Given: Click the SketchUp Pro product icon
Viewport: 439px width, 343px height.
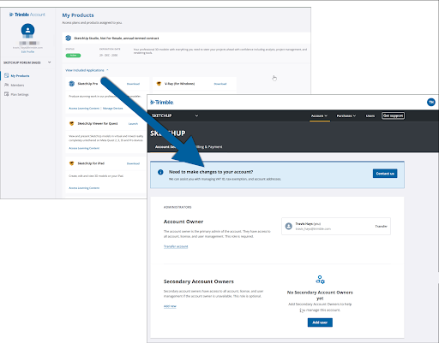Looking at the screenshot, I should coord(72,84).
